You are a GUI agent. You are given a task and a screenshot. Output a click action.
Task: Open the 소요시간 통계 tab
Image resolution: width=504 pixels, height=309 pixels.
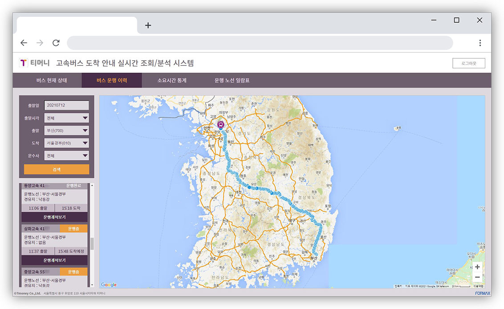pos(172,81)
